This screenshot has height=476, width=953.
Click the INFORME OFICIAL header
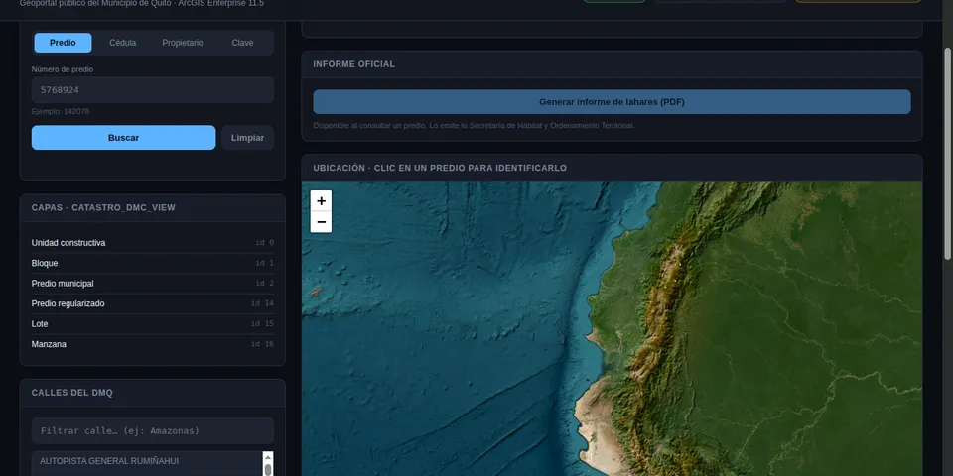click(612, 64)
